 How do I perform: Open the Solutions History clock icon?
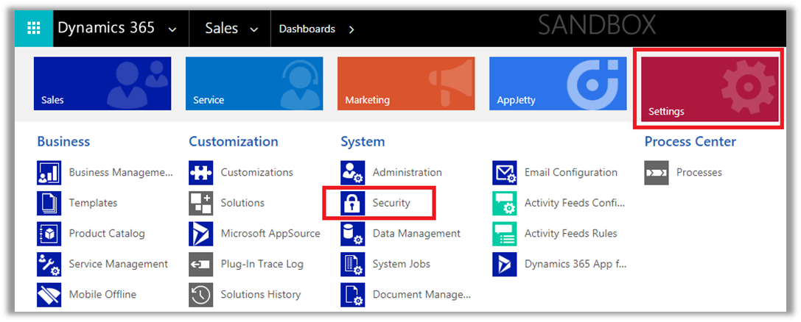pos(201,295)
